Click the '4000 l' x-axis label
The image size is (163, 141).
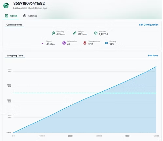pyautogui.click(x=128, y=136)
